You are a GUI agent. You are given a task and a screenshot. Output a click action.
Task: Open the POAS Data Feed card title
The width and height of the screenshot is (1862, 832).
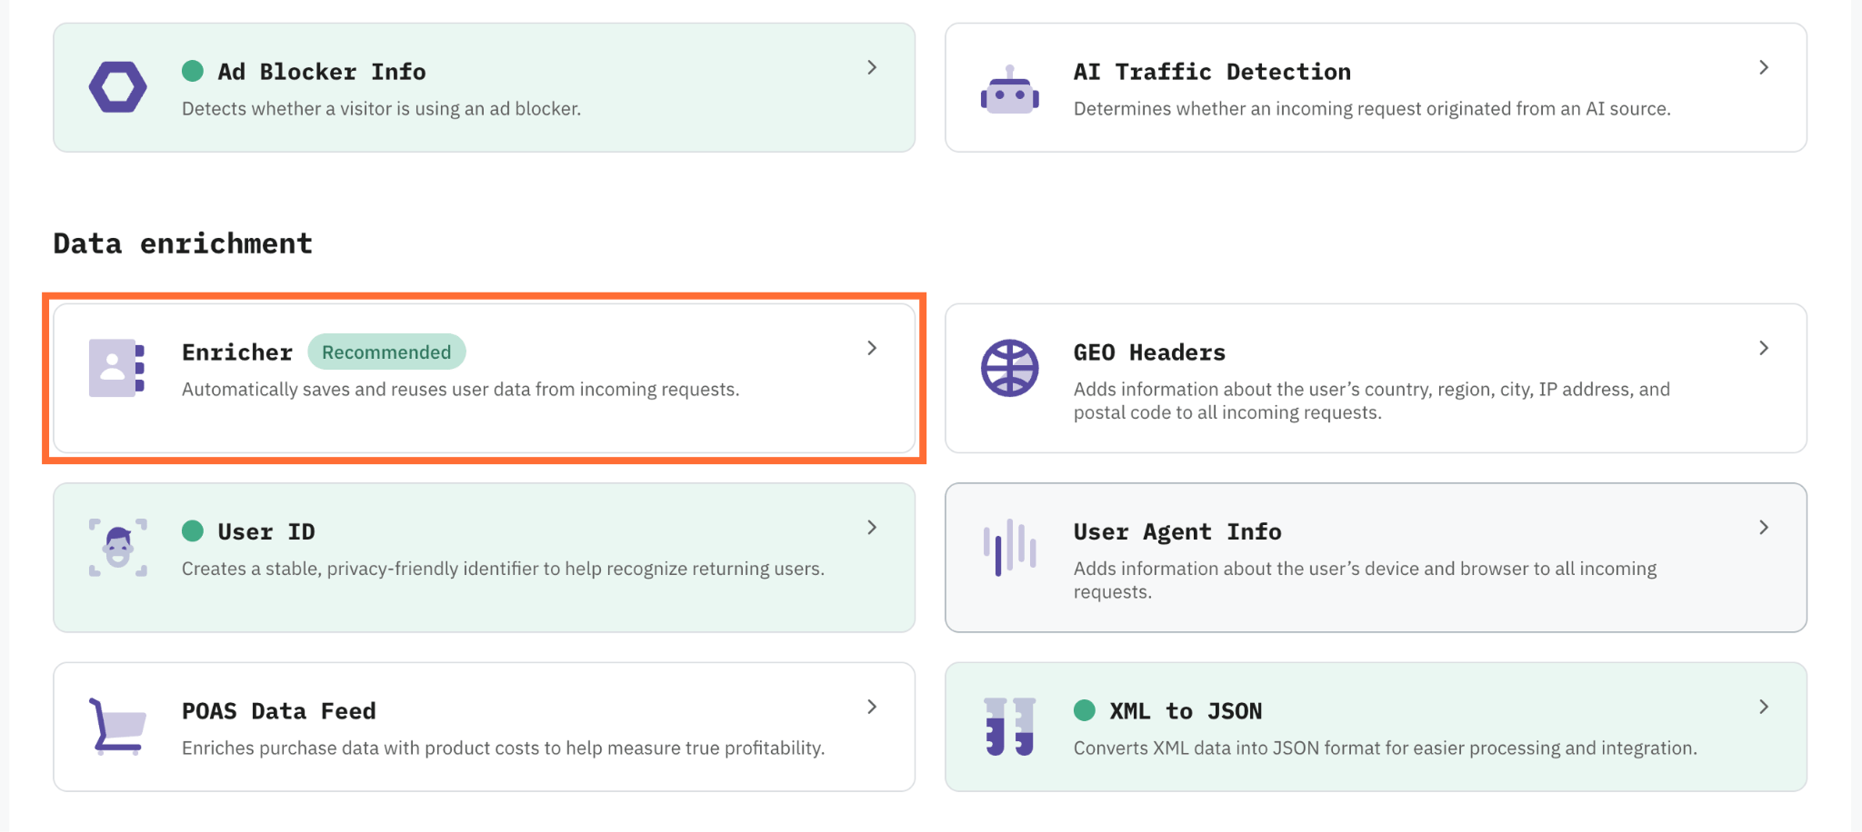[279, 711]
